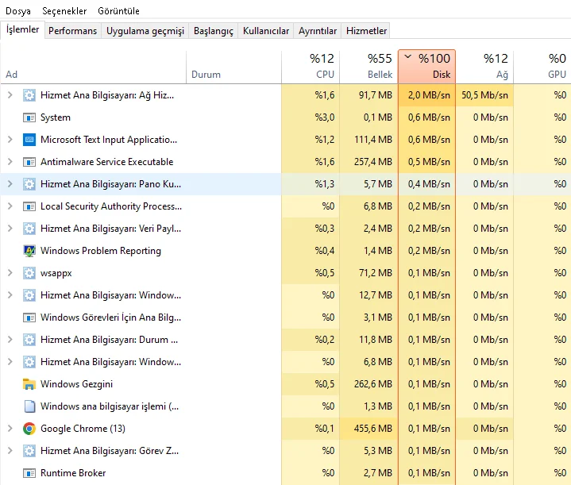Expand Hizmet Ana Bilgisayarı: Veri Payl... row
This screenshot has width=571, height=485.
10,229
